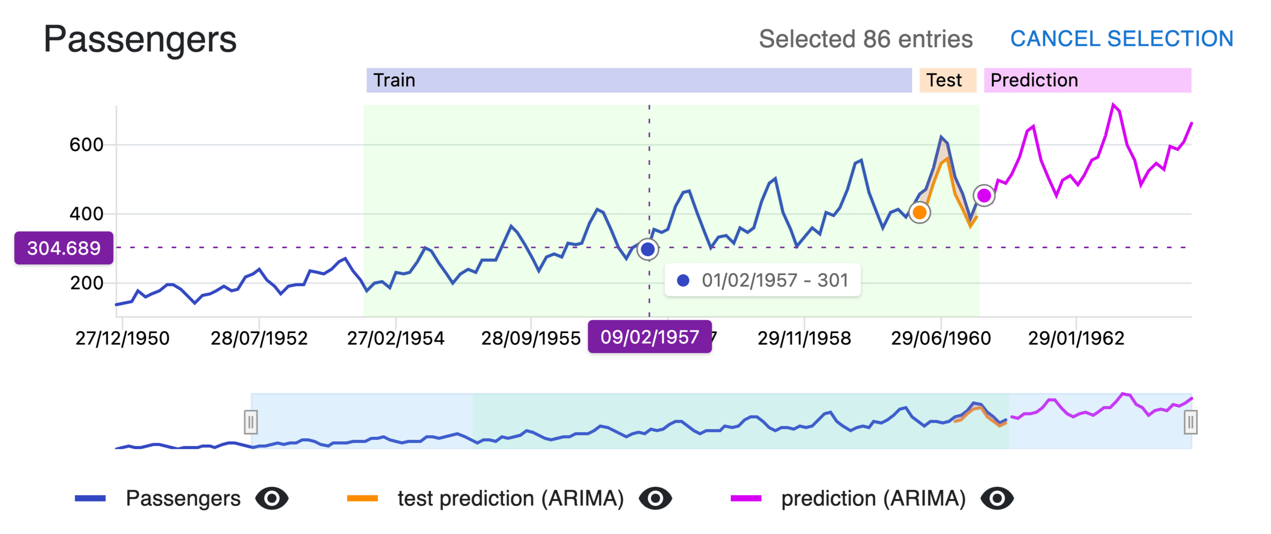Image resolution: width=1271 pixels, height=534 pixels.
Task: Select the Prediction segment bar
Action: (x=1087, y=80)
